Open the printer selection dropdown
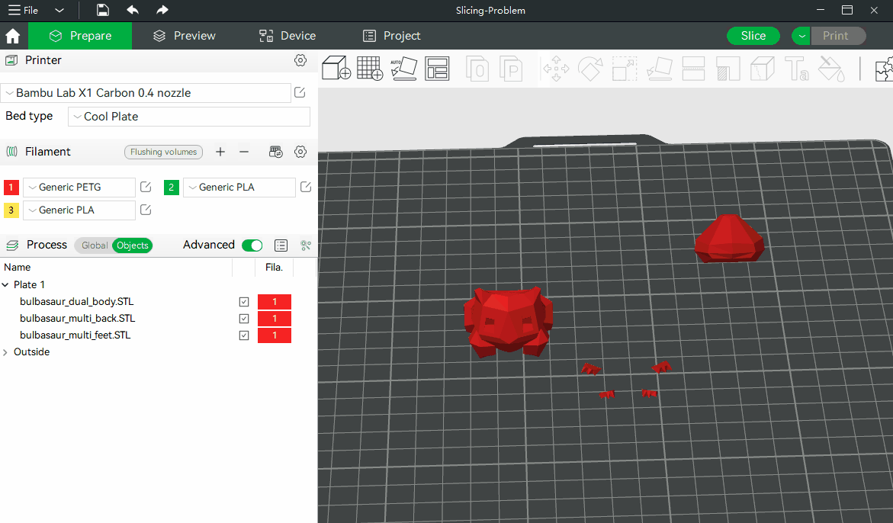 pyautogui.click(x=146, y=93)
